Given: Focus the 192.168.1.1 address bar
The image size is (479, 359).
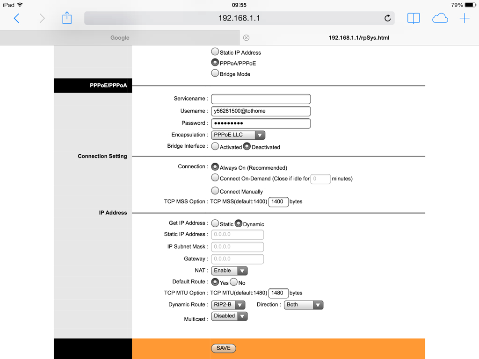Looking at the screenshot, I should pyautogui.click(x=239, y=18).
